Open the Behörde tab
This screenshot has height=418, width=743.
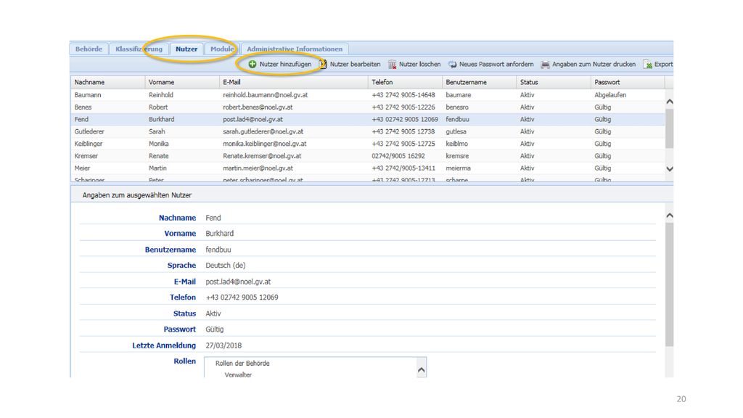point(89,49)
